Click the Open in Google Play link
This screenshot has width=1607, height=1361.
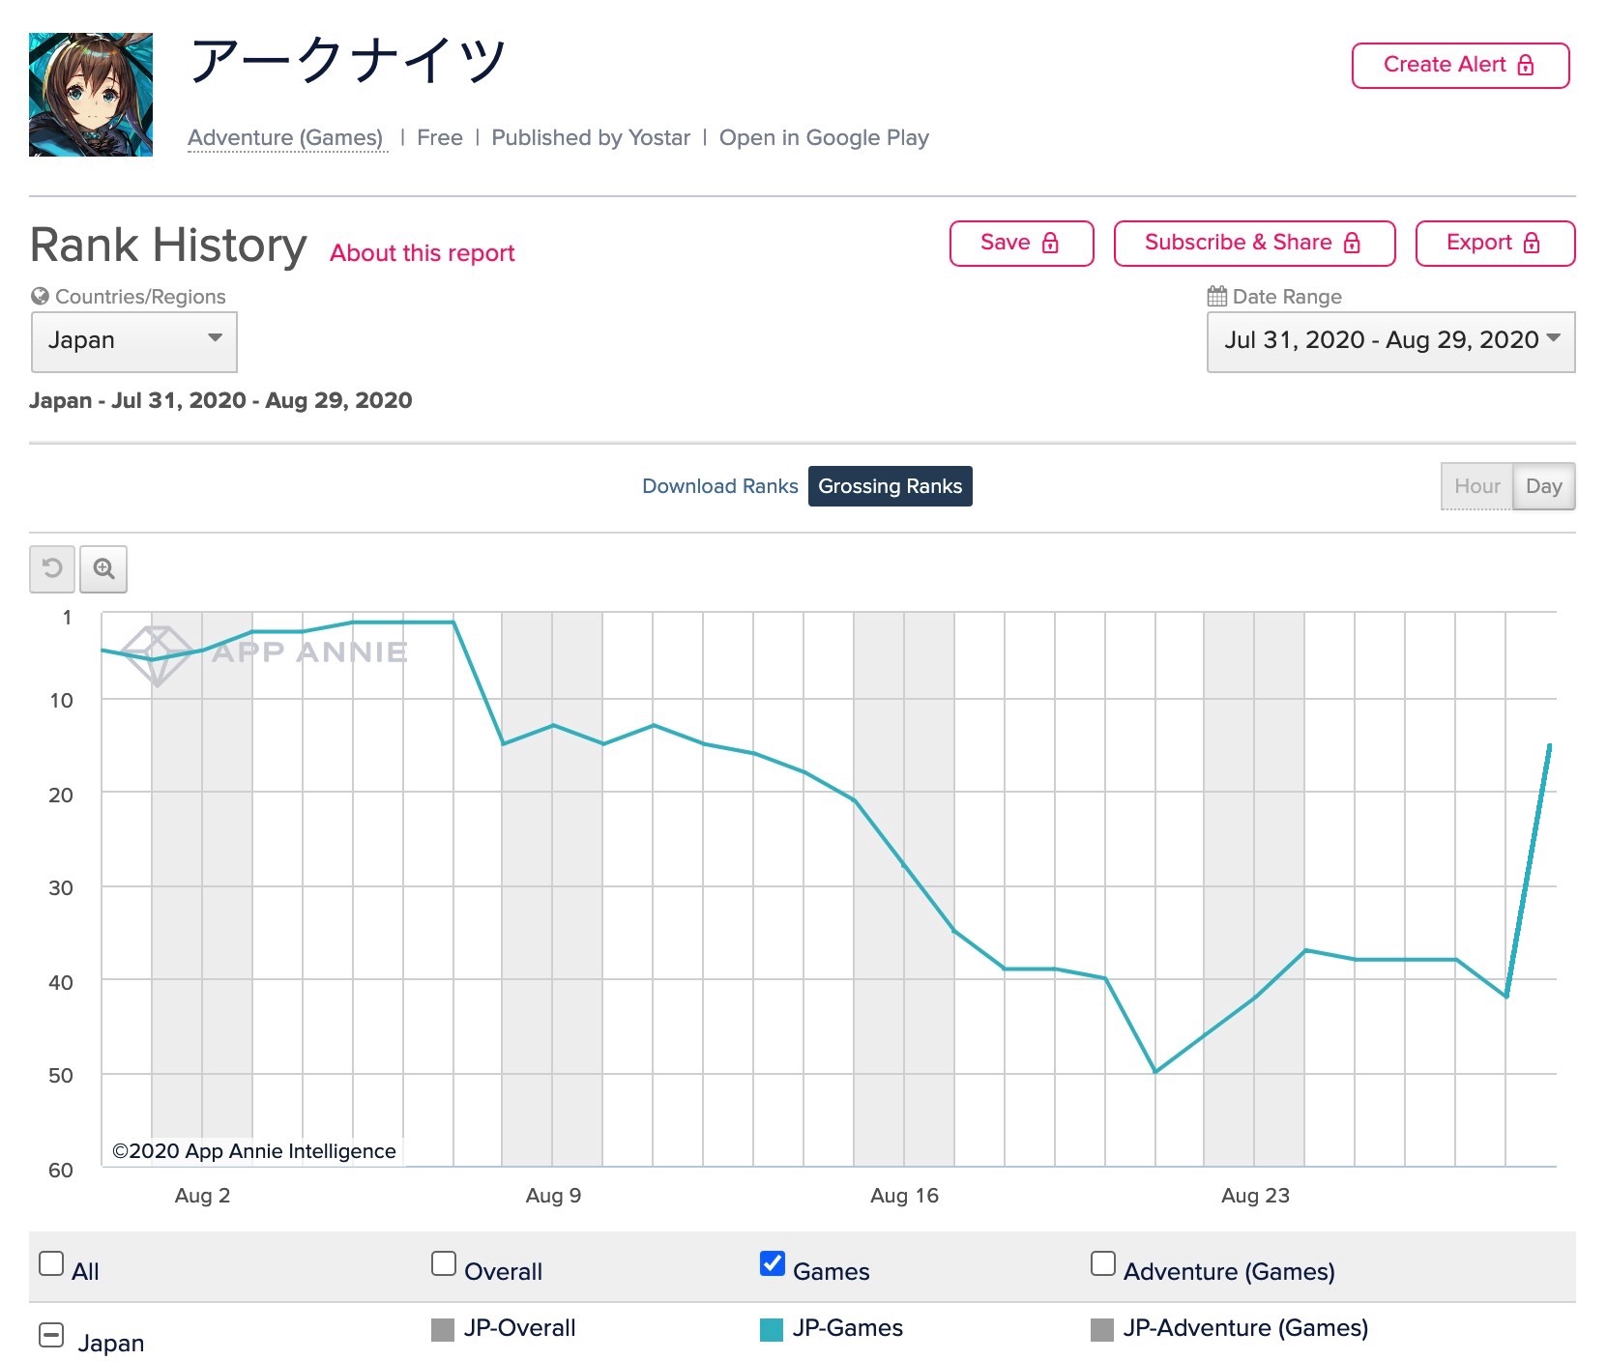click(824, 138)
